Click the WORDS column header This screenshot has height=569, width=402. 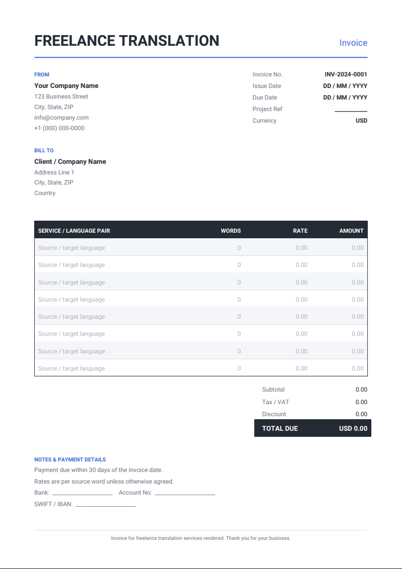pos(231,231)
